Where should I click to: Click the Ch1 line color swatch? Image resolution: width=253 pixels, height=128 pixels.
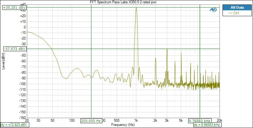230,13
